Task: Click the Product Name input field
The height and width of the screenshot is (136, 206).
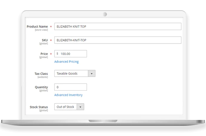Action: click(x=118, y=27)
